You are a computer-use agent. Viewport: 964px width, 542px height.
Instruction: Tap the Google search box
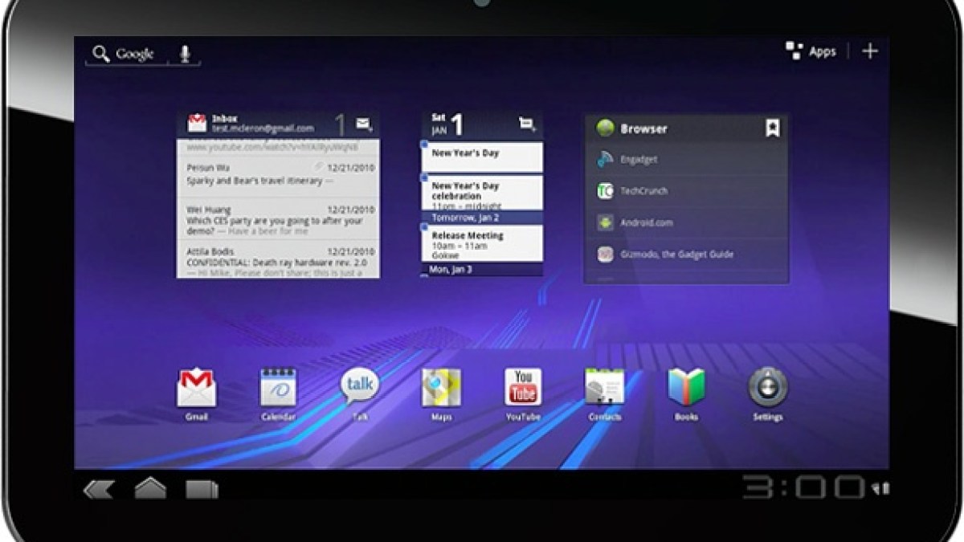125,54
